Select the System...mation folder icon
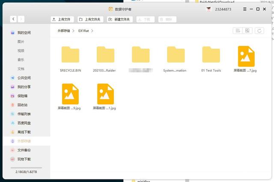This screenshot has height=182, width=274. pyautogui.click(x=176, y=55)
